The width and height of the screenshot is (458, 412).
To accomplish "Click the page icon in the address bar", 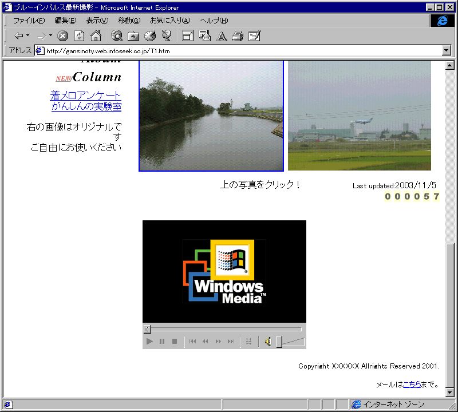I will pyautogui.click(x=40, y=51).
